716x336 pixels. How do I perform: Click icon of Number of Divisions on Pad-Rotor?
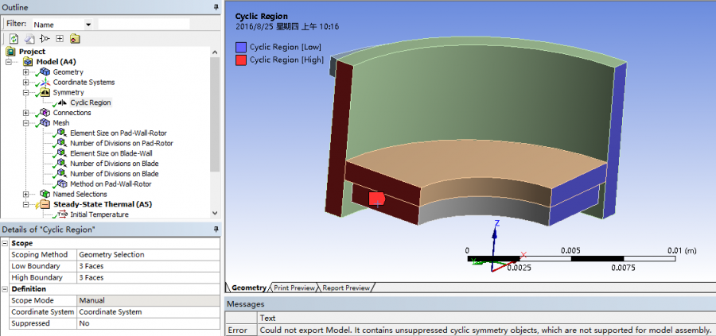62,143
